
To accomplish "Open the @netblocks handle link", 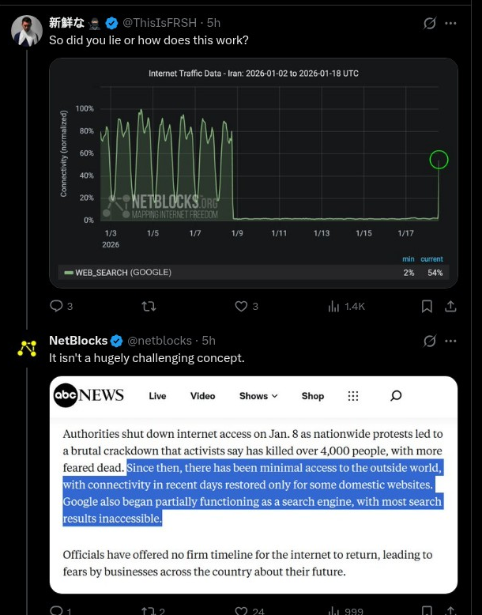I will (160, 341).
